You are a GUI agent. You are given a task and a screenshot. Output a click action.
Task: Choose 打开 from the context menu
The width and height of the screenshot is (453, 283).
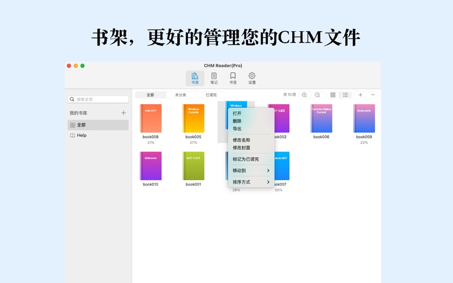coord(237,113)
